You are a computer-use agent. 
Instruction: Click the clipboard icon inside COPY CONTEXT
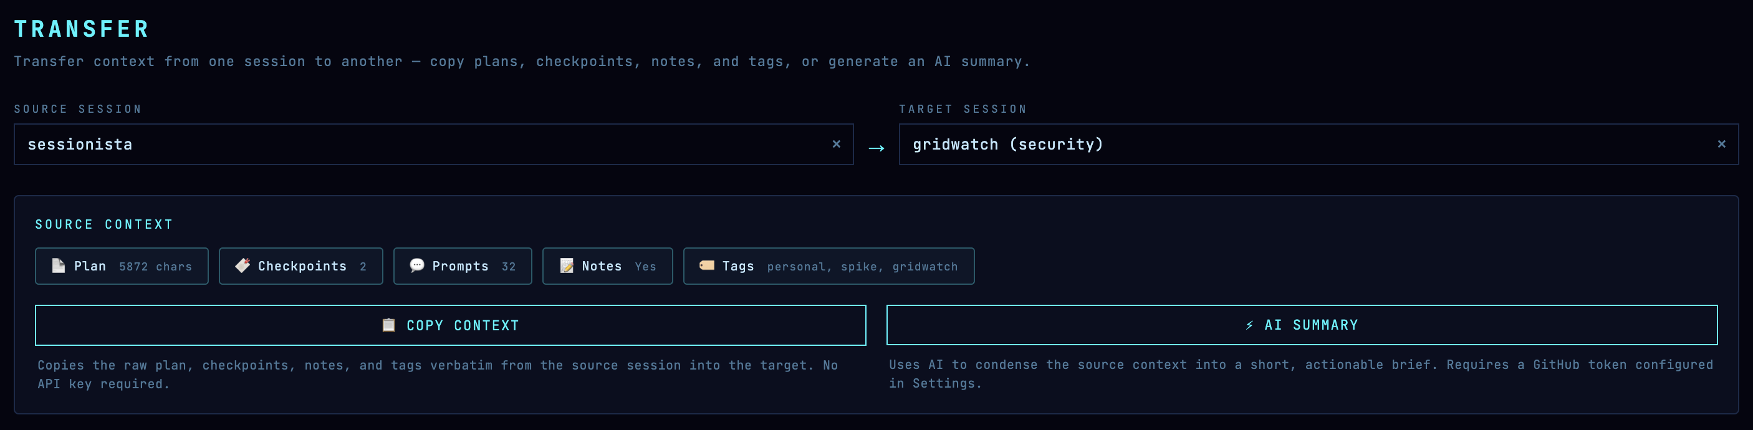tap(389, 325)
